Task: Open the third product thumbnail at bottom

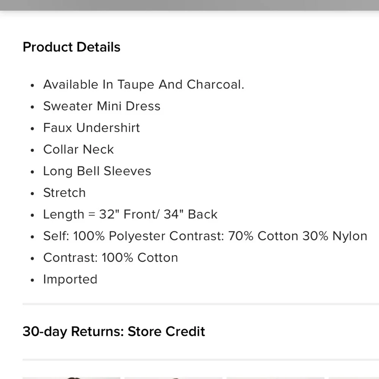Action: [276, 377]
